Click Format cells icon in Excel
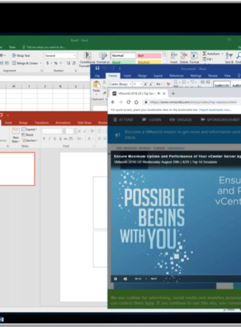The width and height of the screenshot is (241, 327). [194, 58]
